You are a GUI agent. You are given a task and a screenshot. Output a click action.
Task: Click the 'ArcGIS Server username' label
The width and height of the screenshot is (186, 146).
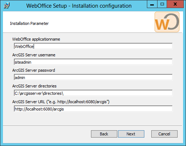tap(34, 55)
